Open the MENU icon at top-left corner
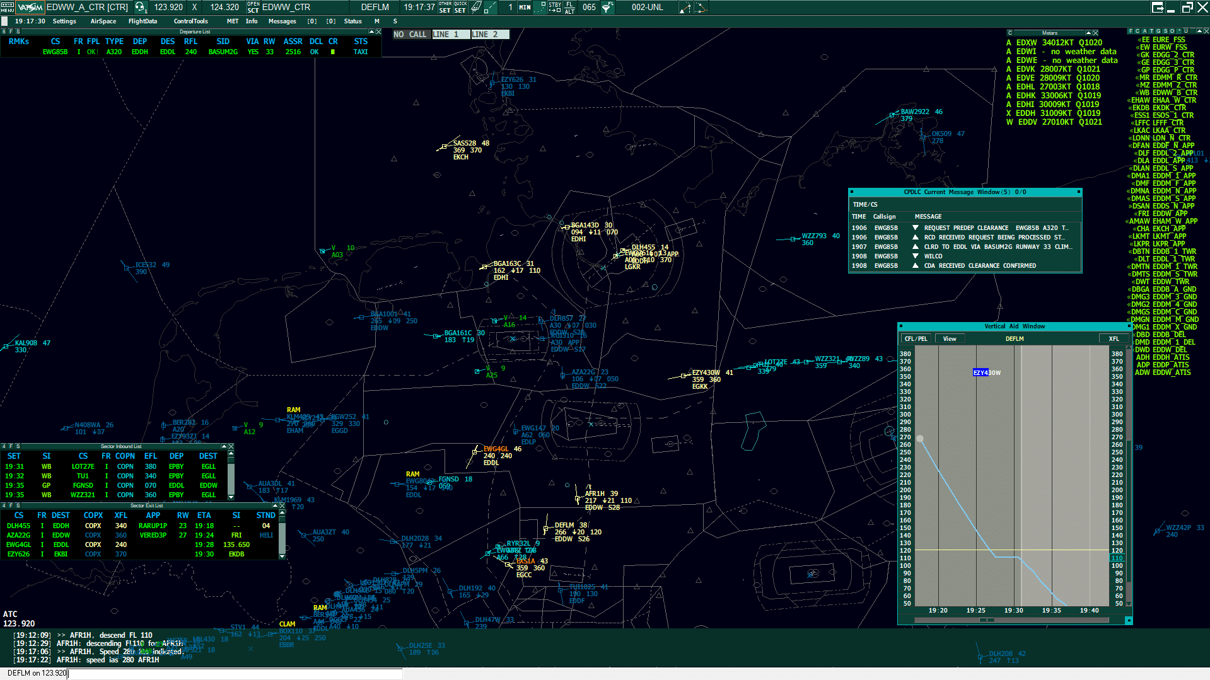This screenshot has height=680, width=1210. point(7,7)
